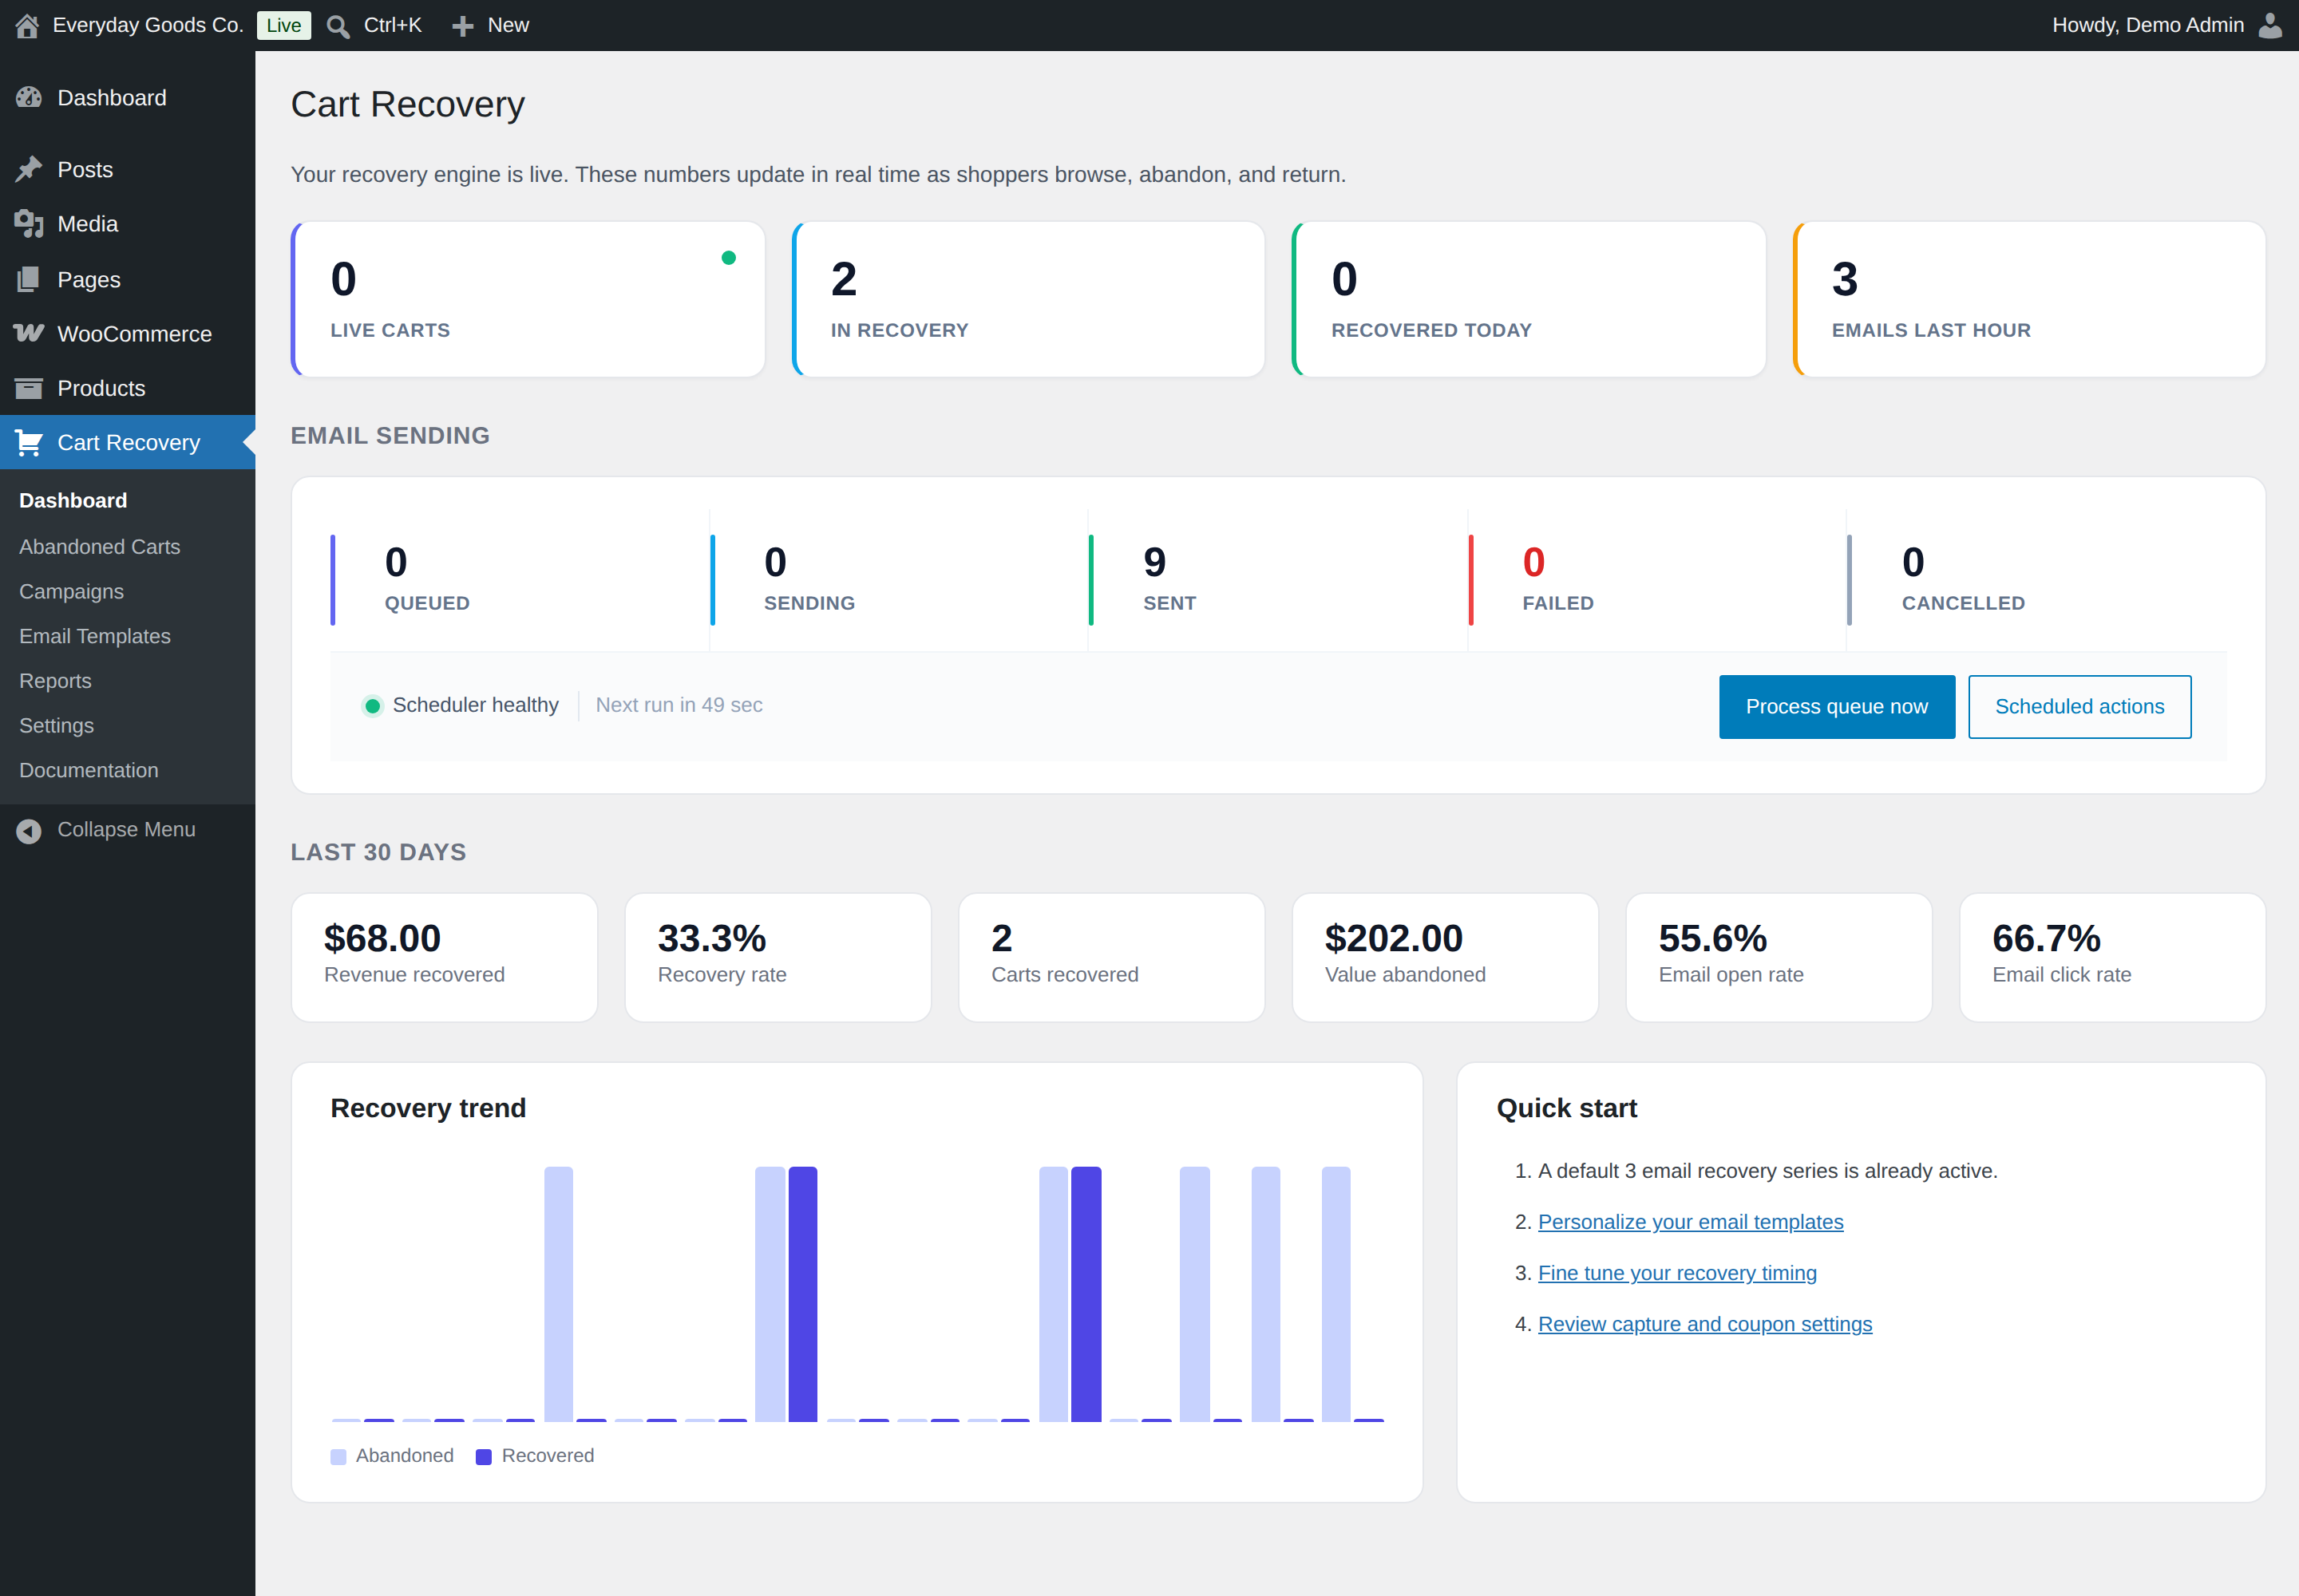The image size is (2299, 1596).
Task: Click the Abandoned legend color swatch
Action: [338, 1457]
